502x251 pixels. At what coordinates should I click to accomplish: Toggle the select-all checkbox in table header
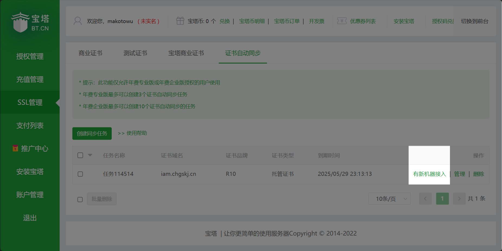pos(80,155)
